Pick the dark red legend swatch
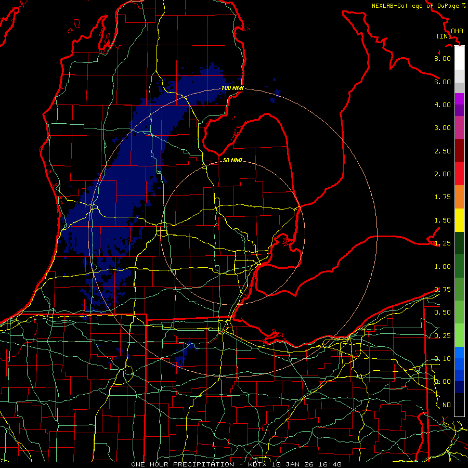This screenshot has height=468, width=468. pos(459,151)
